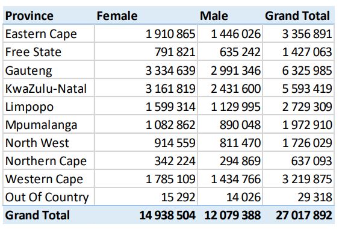
Task: Click the Mpumalanga row label
Action: point(41,125)
